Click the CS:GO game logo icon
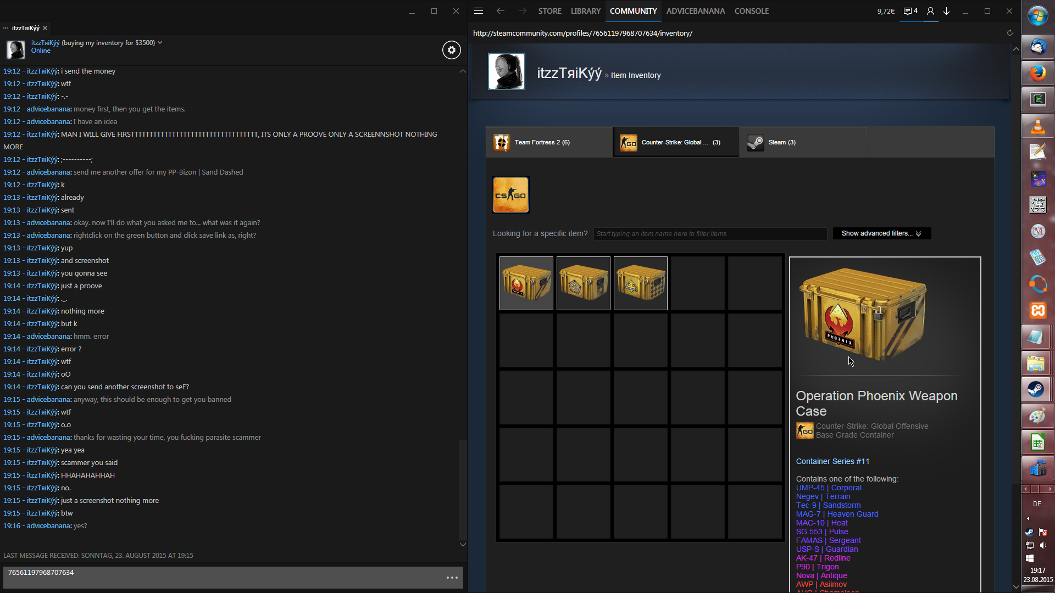The height and width of the screenshot is (593, 1055). (510, 194)
